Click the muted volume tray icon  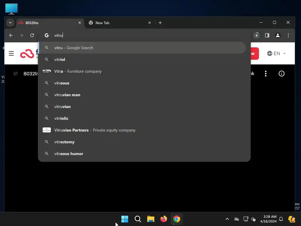[253, 219]
